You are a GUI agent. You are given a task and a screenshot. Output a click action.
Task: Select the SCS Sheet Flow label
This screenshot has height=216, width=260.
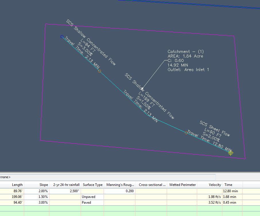tap(215, 129)
